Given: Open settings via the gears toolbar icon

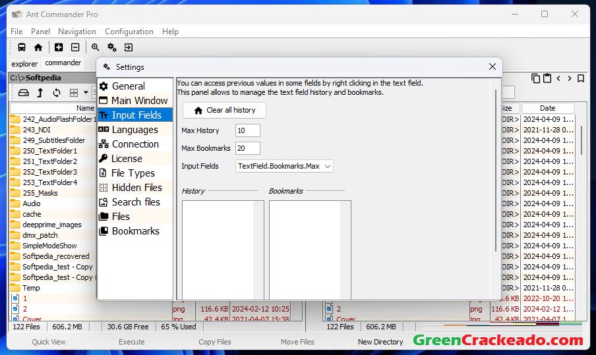Looking at the screenshot, I should 112,47.
